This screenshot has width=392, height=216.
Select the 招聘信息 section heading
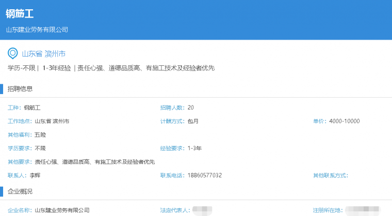[20, 88]
